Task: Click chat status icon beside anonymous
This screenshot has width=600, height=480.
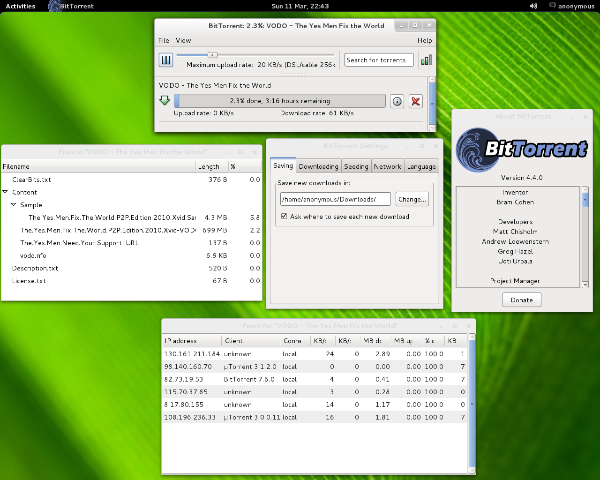Action: pos(553,6)
